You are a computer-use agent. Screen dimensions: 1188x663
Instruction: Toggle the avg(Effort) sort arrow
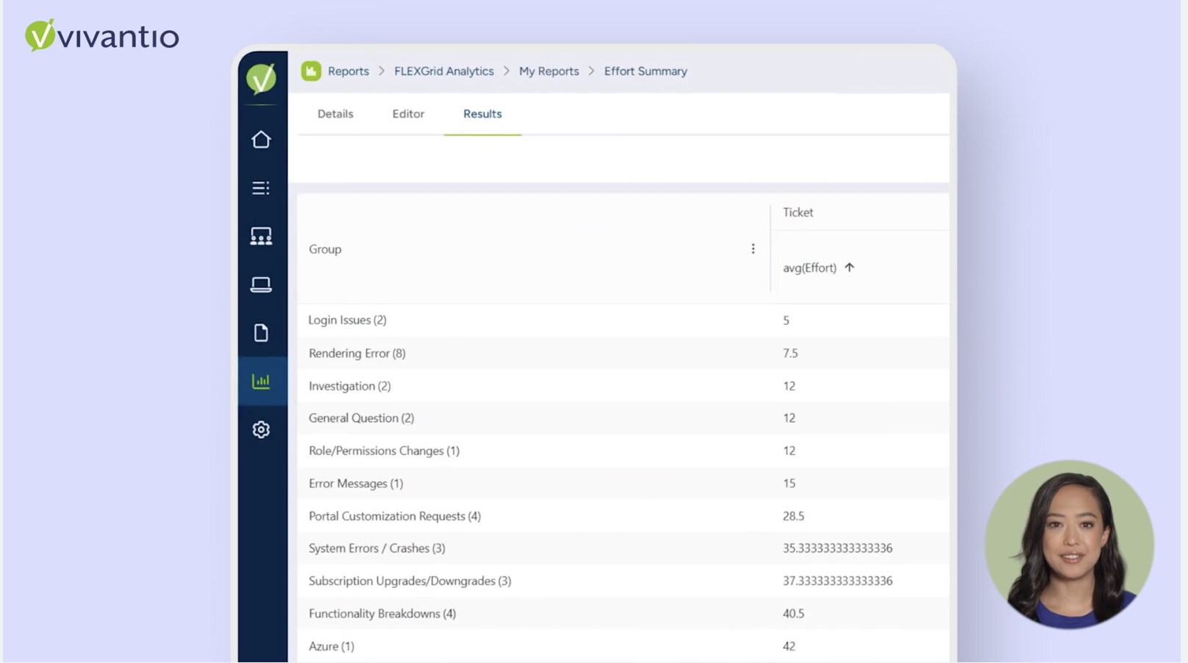coord(849,268)
